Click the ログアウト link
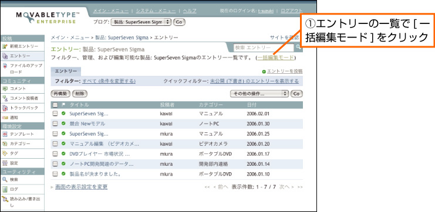The image size is (435, 212). 292,11
